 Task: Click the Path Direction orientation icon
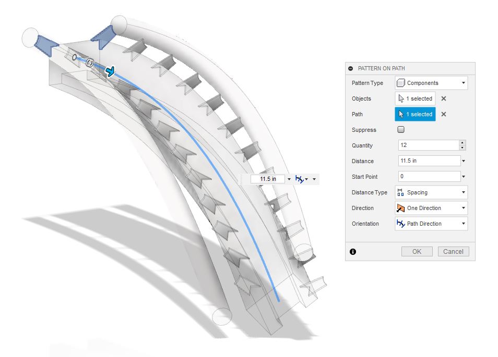(400, 224)
